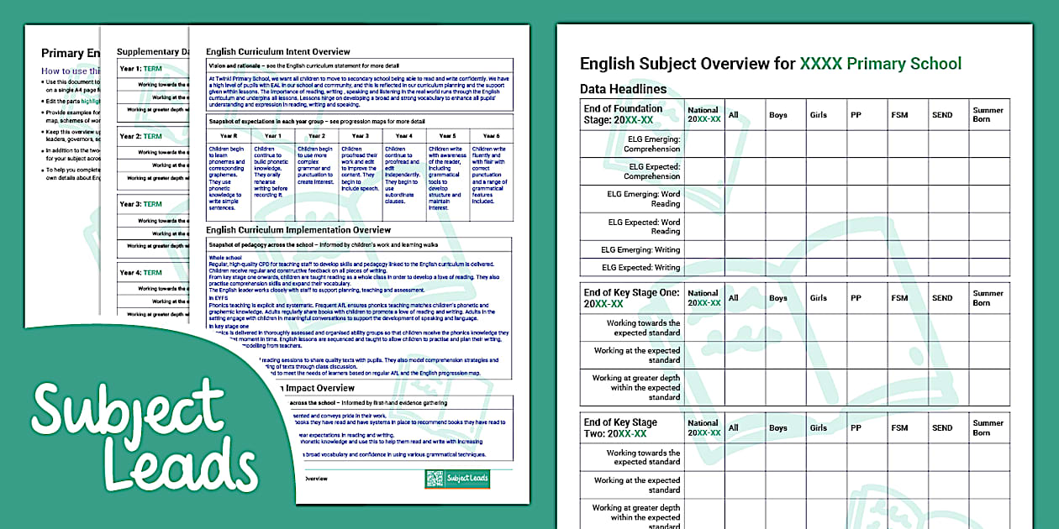The image size is (1059, 529).
Task: Select Year 4: TERM on the Supplementary page
Action: [x=140, y=272]
